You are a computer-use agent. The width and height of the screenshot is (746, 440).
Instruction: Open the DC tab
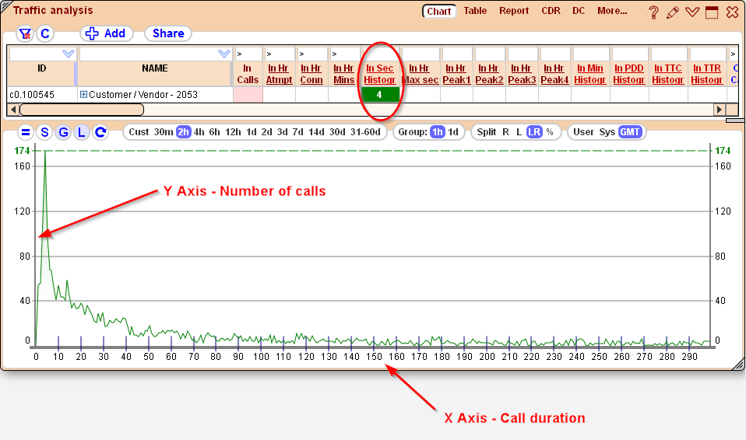coord(579,10)
